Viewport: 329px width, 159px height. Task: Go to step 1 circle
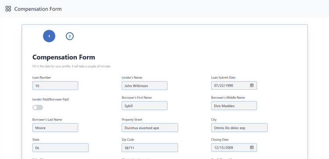point(49,36)
